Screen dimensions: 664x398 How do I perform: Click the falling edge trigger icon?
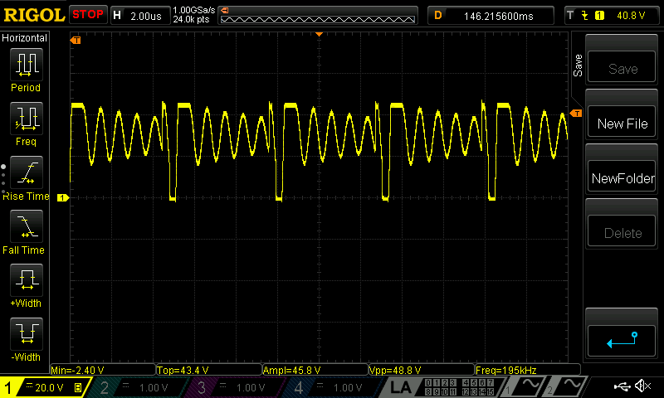click(x=585, y=16)
